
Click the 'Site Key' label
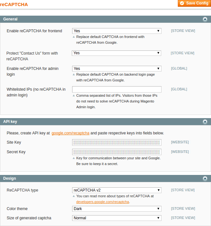pos(14,142)
